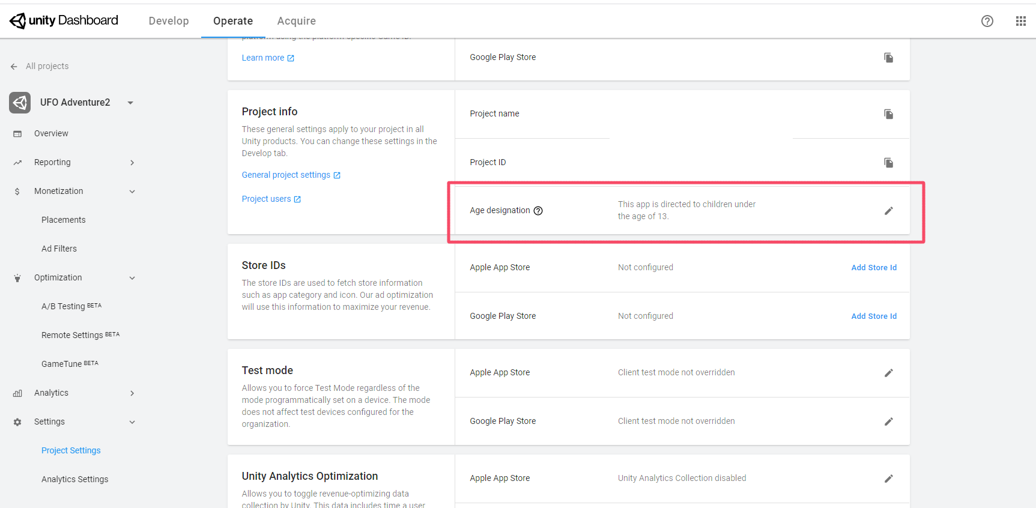Click the back arrow next to All projects
Viewport: 1036px width, 508px height.
(x=14, y=67)
